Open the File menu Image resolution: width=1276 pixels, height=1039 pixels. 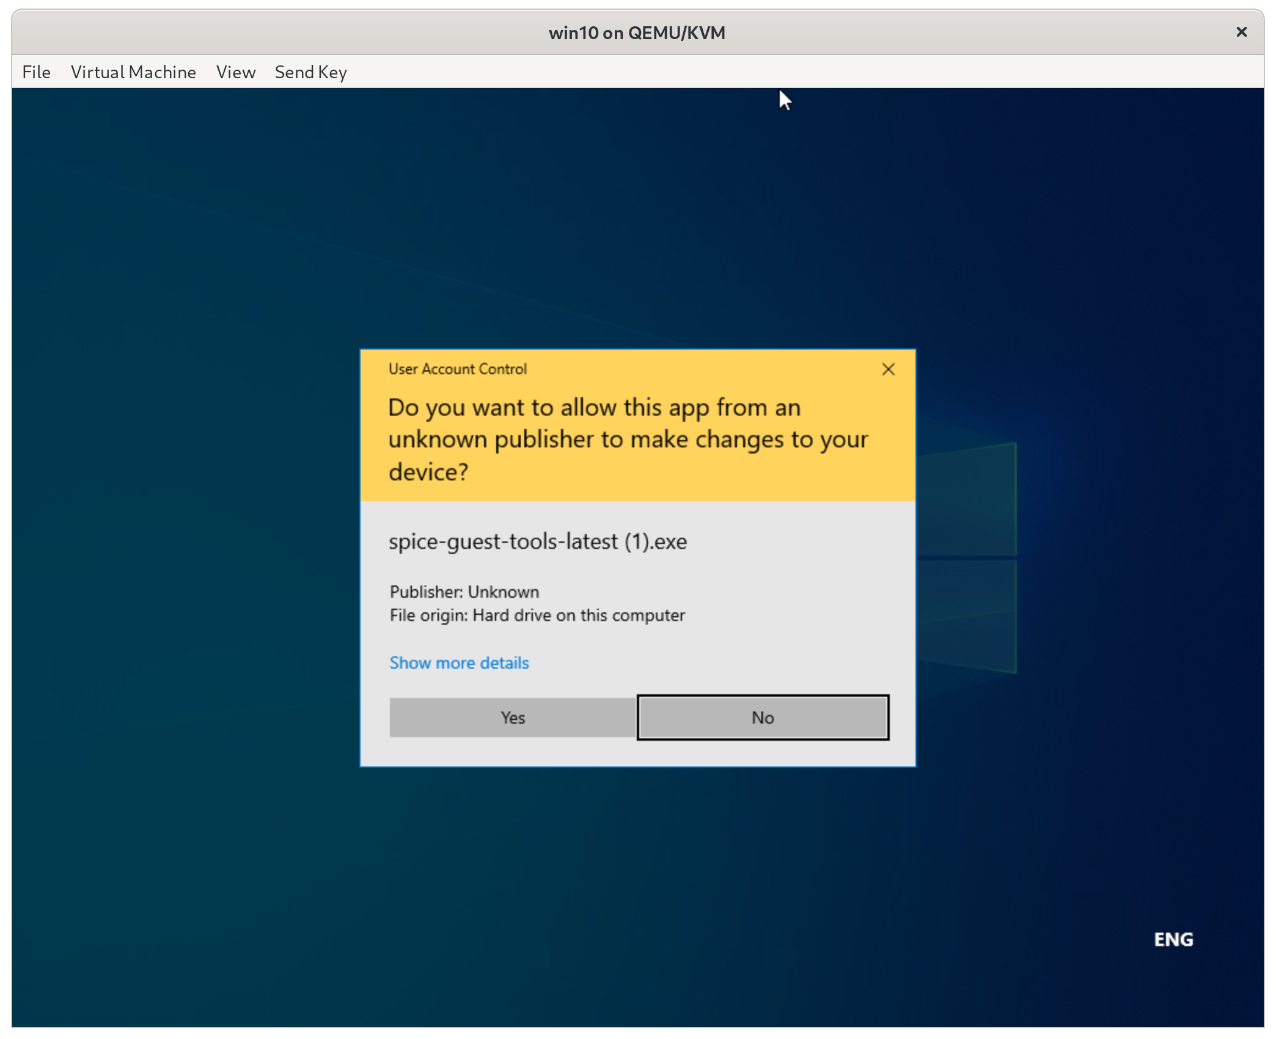click(36, 72)
